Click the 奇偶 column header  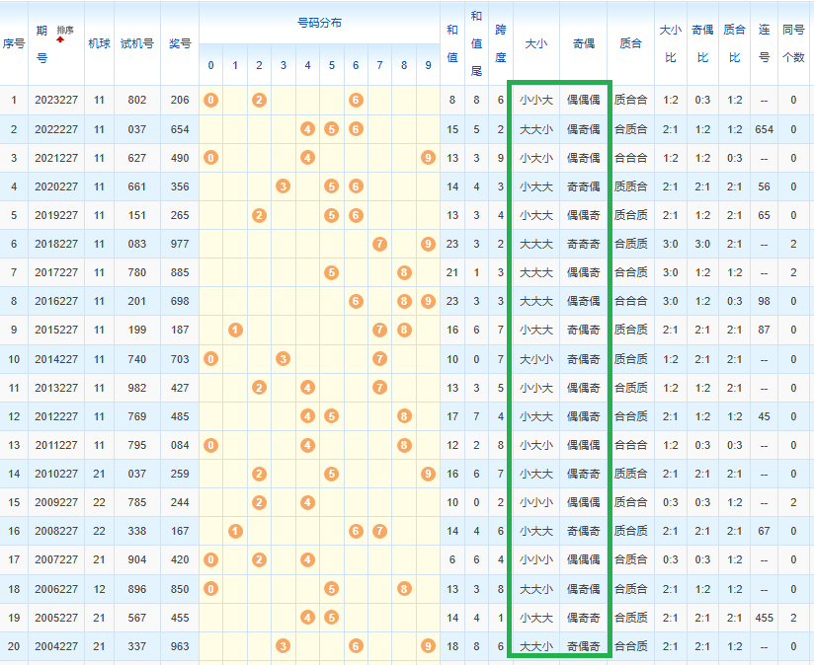click(x=583, y=43)
